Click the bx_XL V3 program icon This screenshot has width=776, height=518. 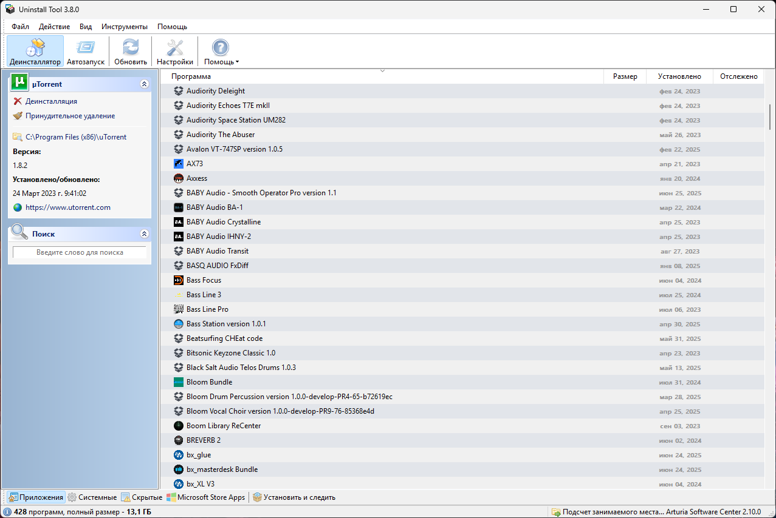(179, 484)
